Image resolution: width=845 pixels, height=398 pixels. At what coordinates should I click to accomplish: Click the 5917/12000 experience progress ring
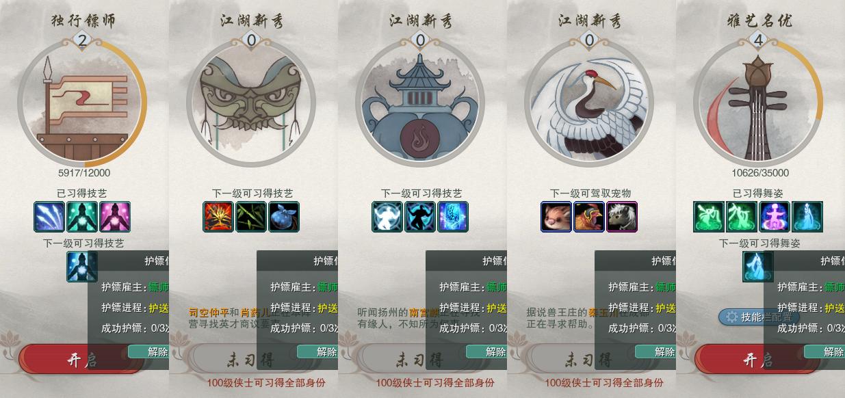(82, 103)
